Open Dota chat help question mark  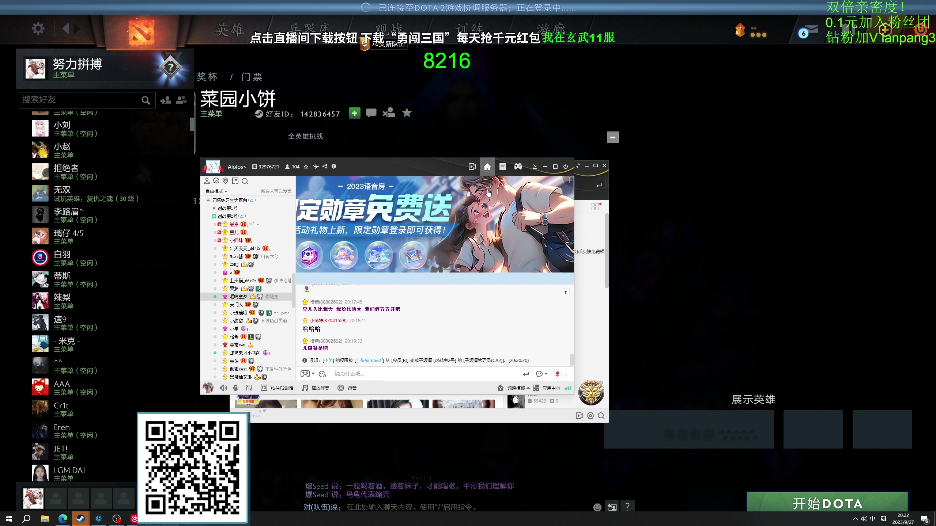[627, 507]
